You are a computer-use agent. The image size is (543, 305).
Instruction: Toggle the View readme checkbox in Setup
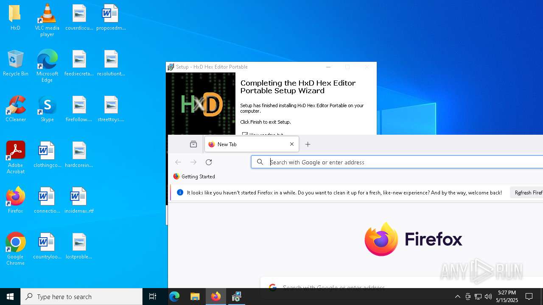[245, 134]
